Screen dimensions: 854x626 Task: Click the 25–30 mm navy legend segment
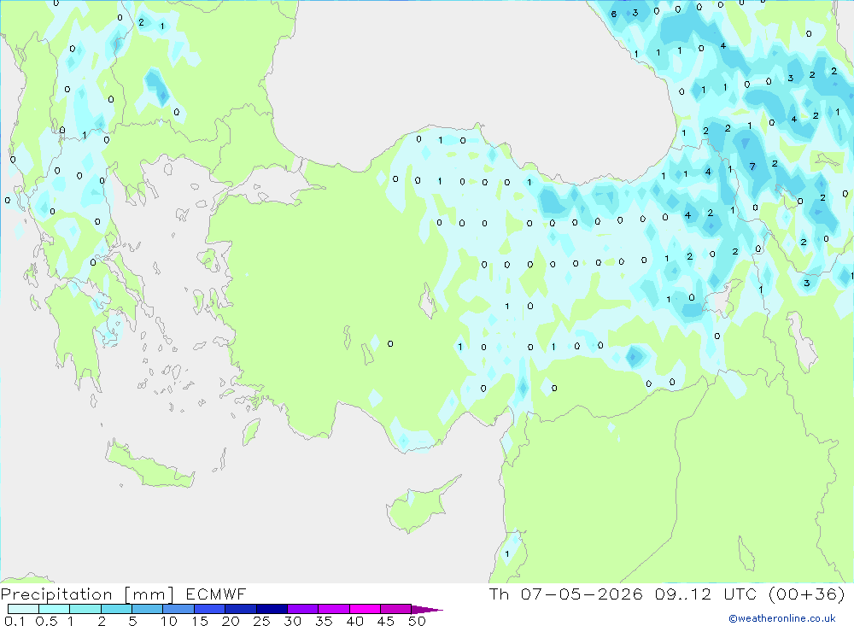point(272,609)
